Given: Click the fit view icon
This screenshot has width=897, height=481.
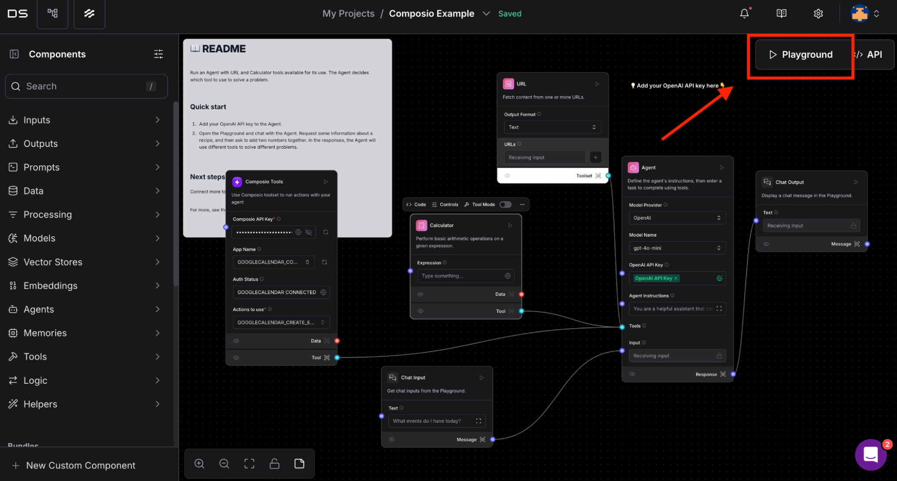Looking at the screenshot, I should pos(249,464).
